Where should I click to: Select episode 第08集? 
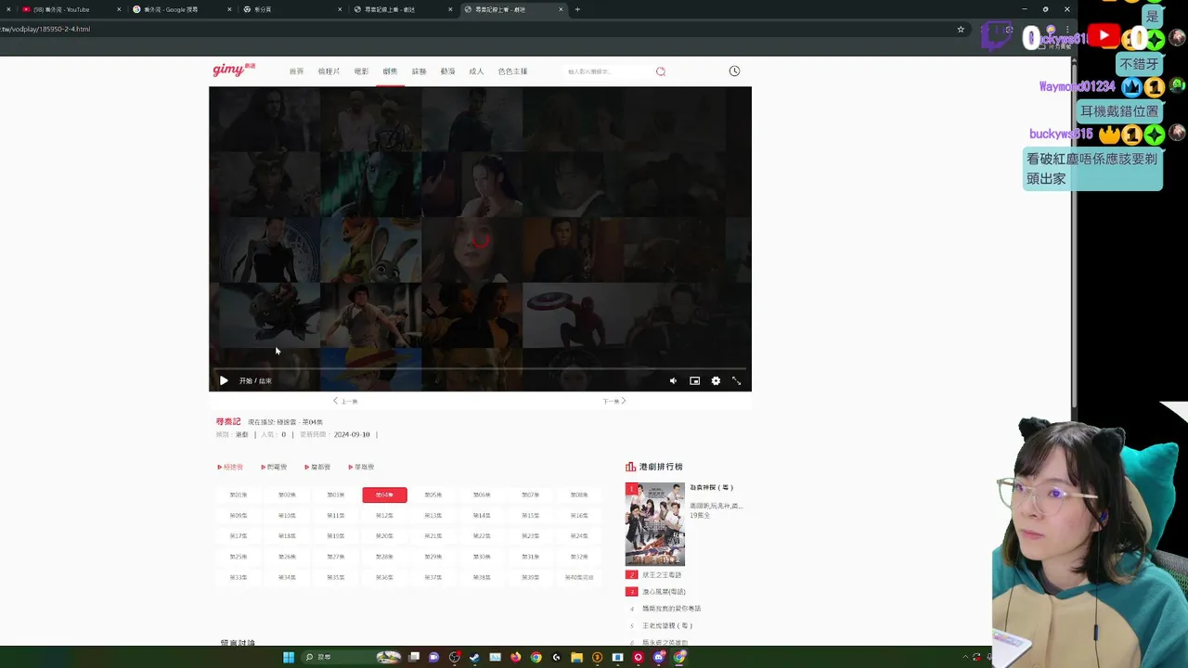click(x=579, y=495)
